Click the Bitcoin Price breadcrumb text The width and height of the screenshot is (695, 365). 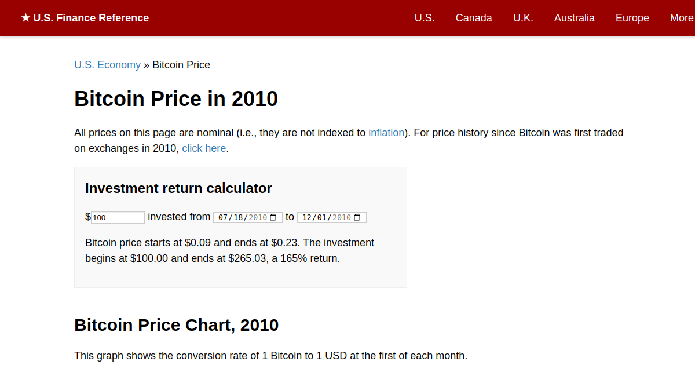tap(181, 64)
